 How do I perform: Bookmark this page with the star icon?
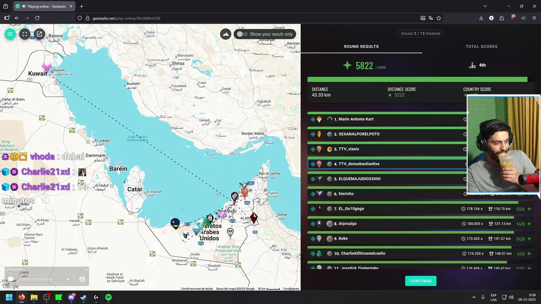point(439,18)
